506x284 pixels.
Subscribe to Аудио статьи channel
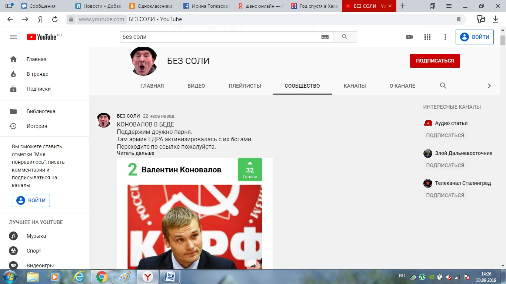(x=445, y=135)
